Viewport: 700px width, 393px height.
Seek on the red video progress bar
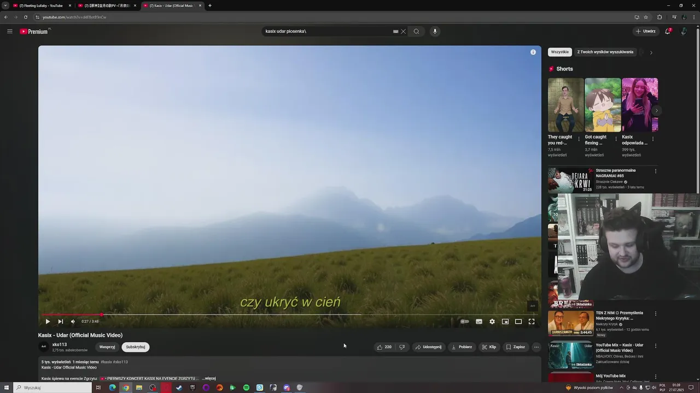[x=290, y=314]
